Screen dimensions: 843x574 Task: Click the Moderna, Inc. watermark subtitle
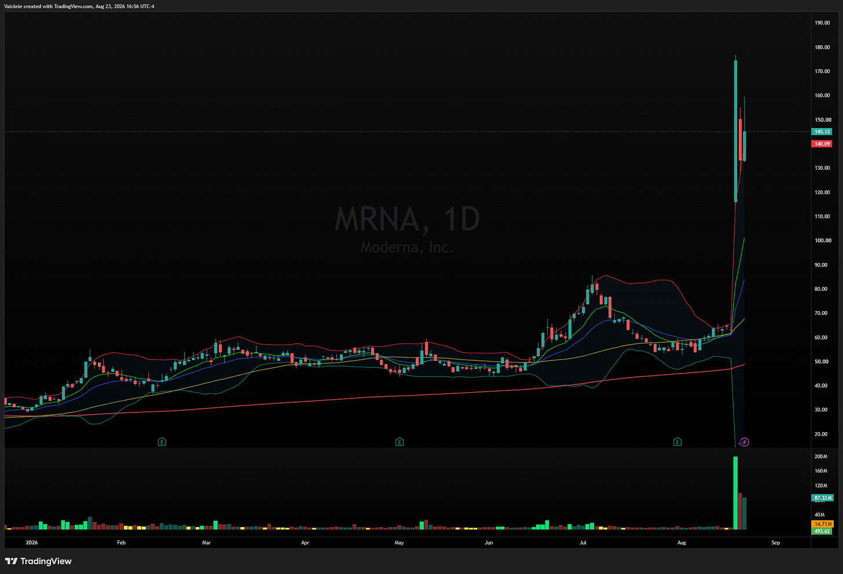[407, 247]
